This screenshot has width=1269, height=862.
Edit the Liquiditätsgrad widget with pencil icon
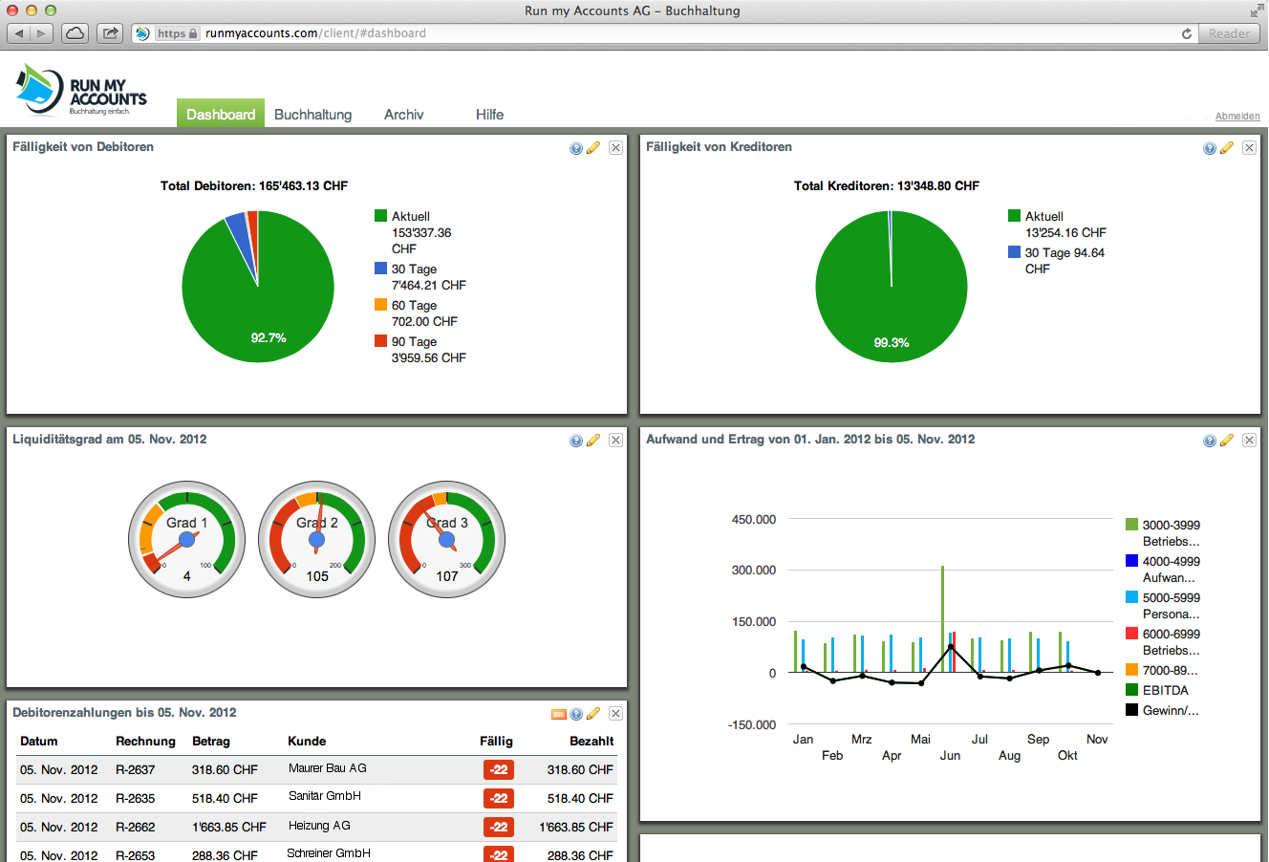593,440
